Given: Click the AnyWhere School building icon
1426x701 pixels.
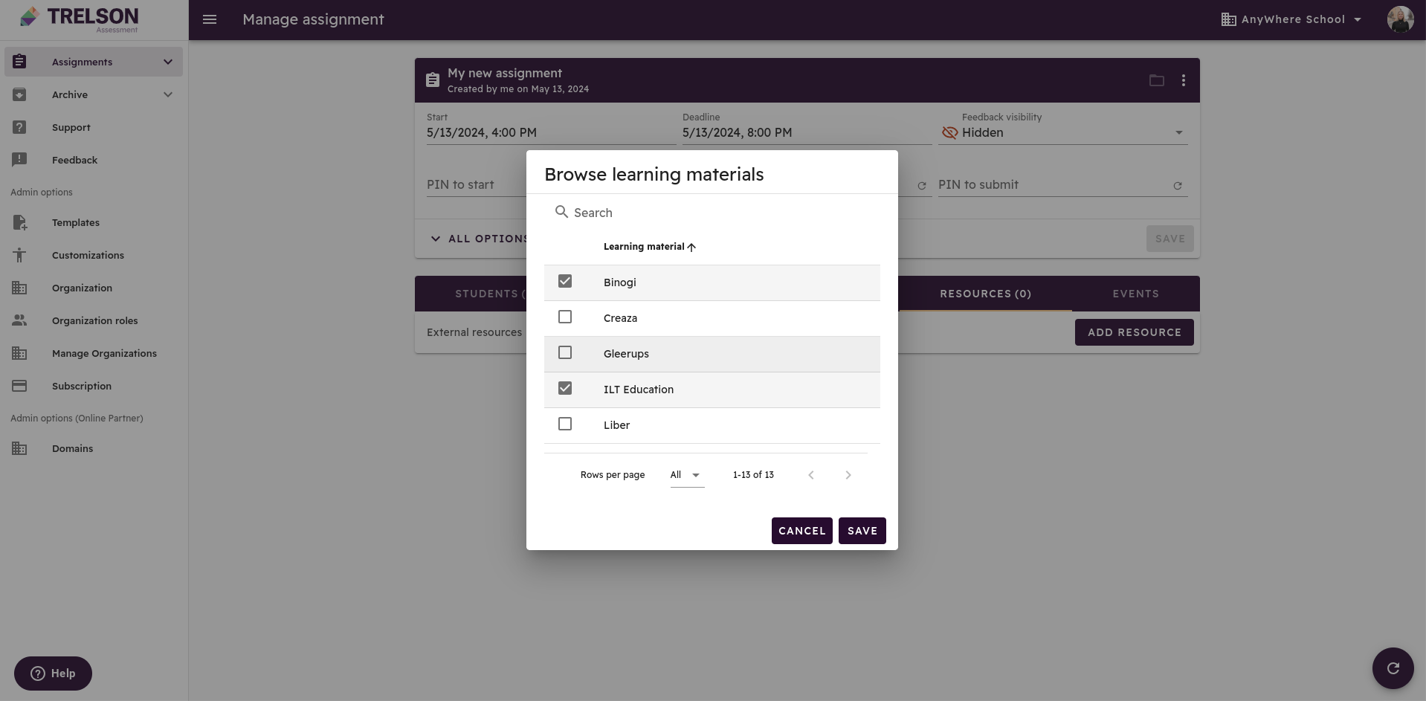Looking at the screenshot, I should 1228,19.
